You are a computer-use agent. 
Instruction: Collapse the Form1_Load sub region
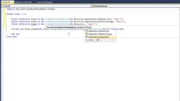pyautogui.click(x=6, y=29)
